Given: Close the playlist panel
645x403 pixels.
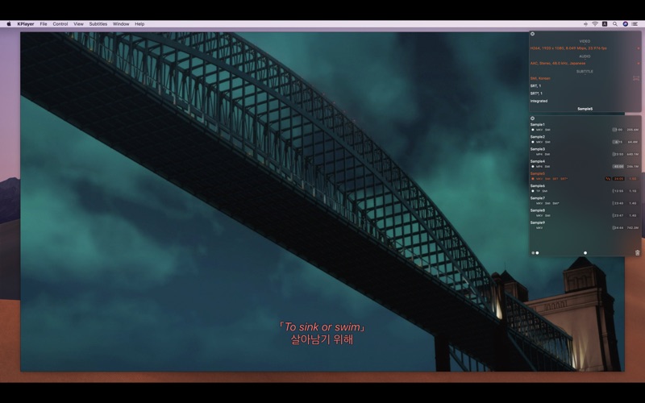Looking at the screenshot, I should point(532,118).
